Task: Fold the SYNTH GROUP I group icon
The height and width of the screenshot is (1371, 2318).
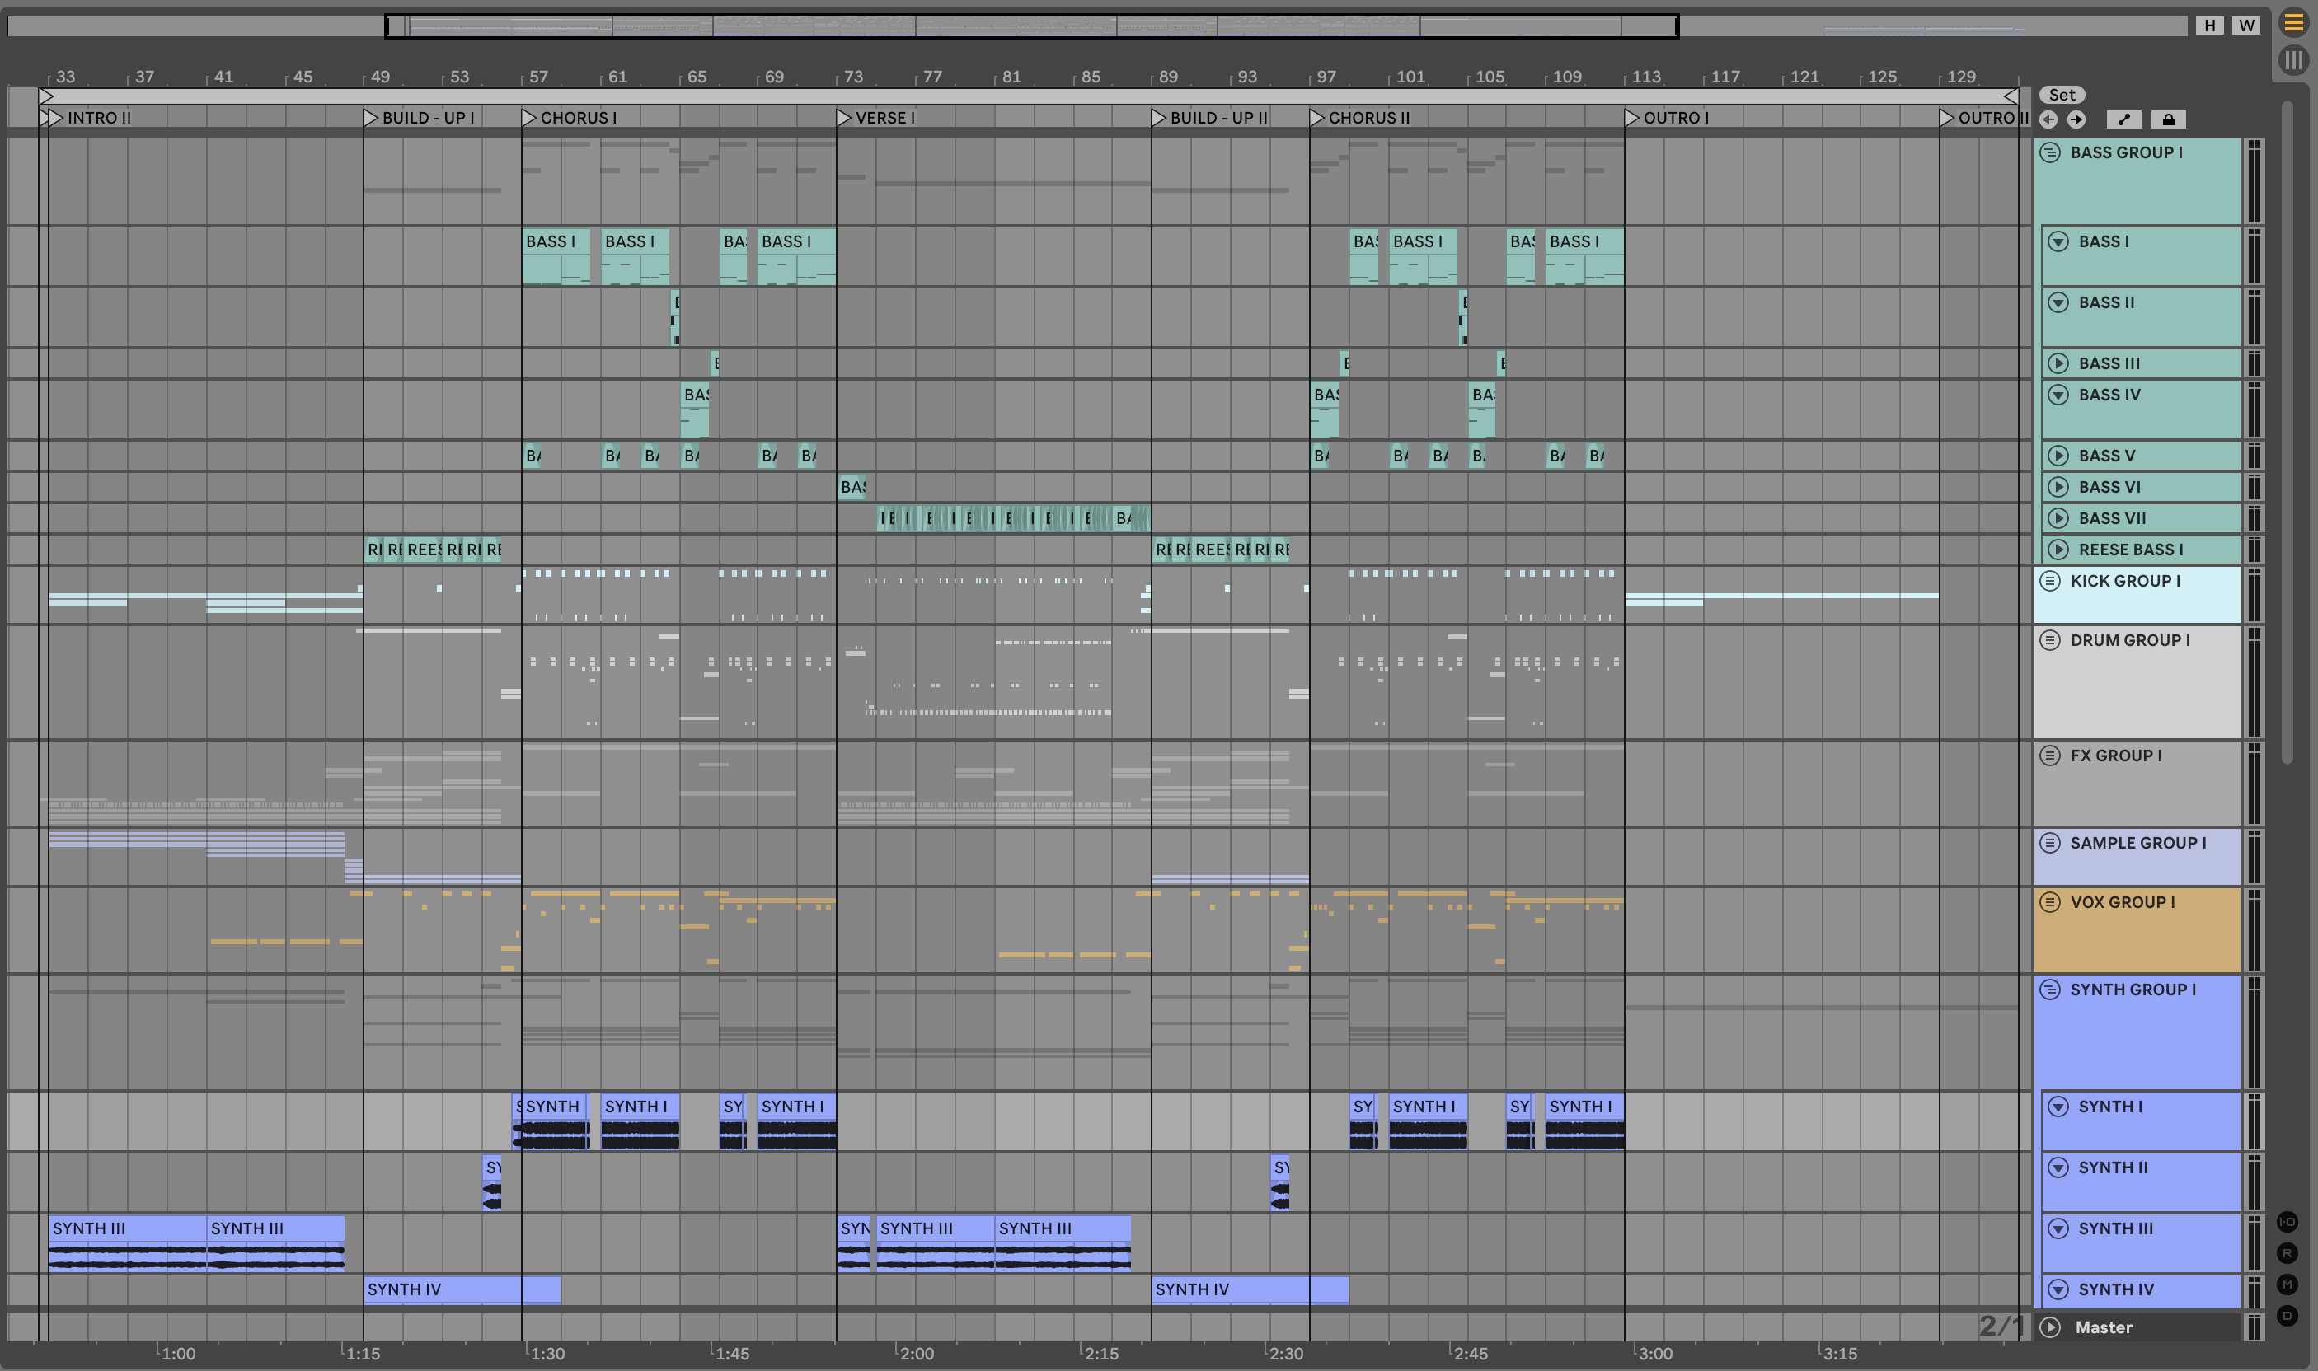Action: coord(2050,990)
